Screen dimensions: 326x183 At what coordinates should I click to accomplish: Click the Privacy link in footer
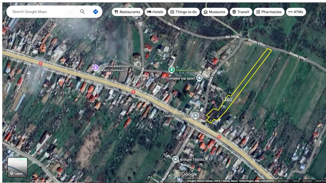pos(307,181)
